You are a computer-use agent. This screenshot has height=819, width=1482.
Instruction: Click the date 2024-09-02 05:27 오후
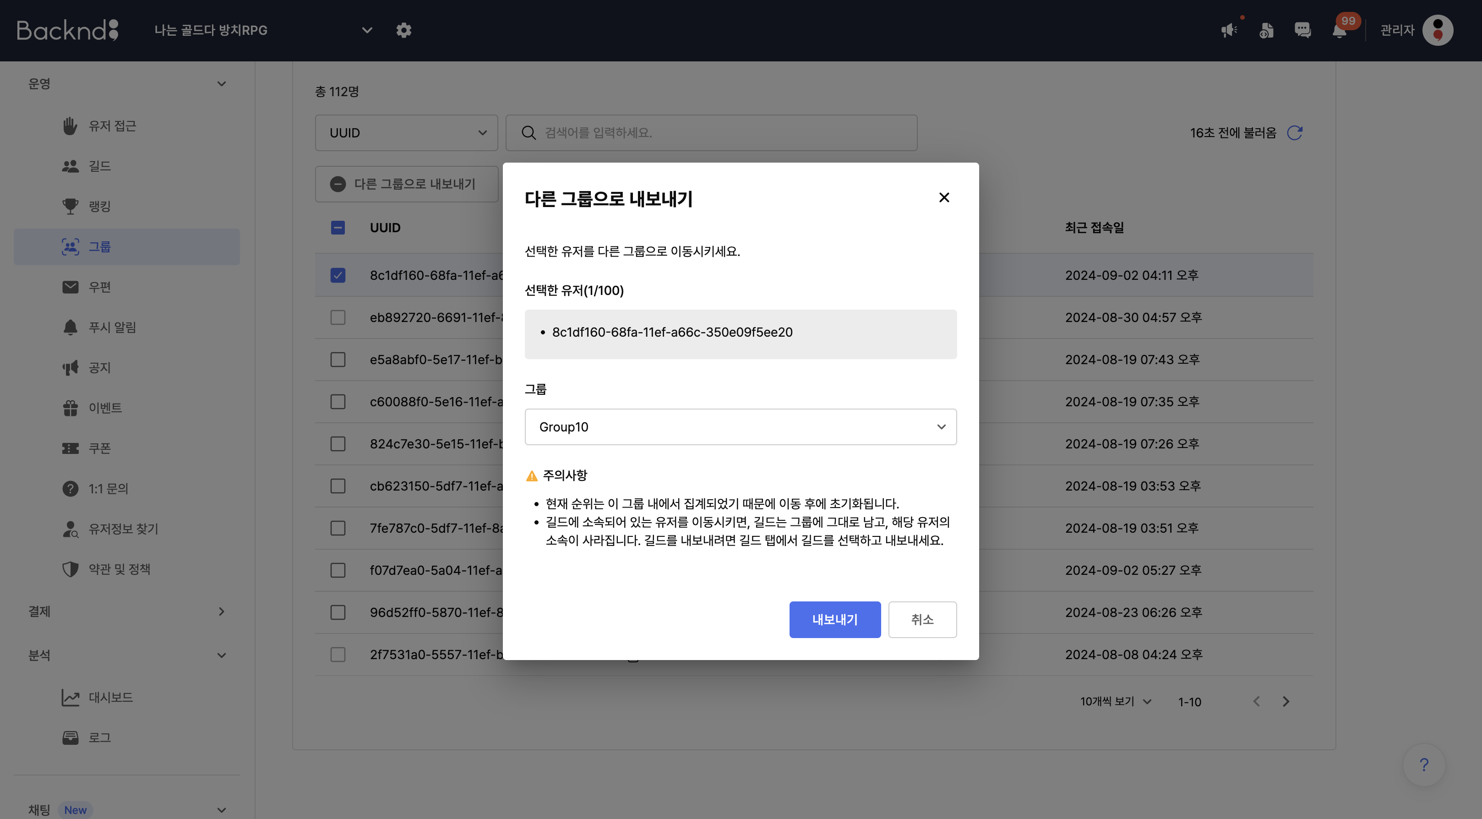1133,570
